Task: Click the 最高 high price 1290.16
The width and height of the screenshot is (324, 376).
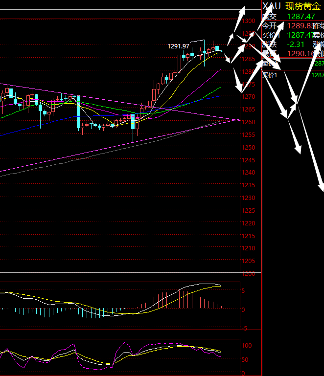Action: (x=301, y=53)
